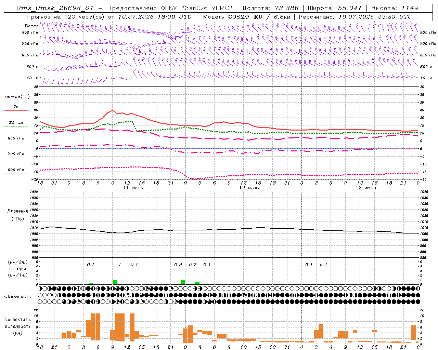Click the Рассчитано 10.07.2025 22:39 UTC text
Viewport: 438px width, 350px height.
[x=355, y=17]
